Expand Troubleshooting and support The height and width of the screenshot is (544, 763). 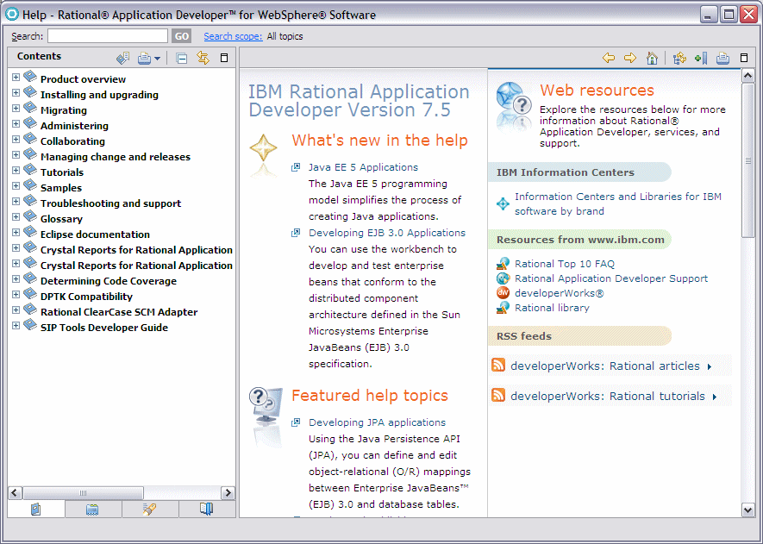pyautogui.click(x=16, y=202)
